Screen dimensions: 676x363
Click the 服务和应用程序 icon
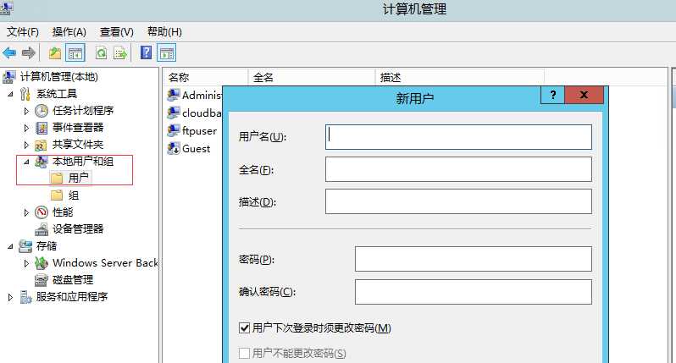click(x=25, y=297)
